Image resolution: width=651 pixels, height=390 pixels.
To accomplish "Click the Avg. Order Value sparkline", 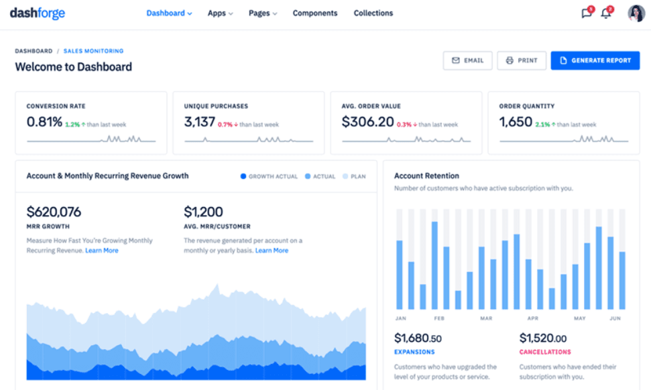I will click(406, 139).
